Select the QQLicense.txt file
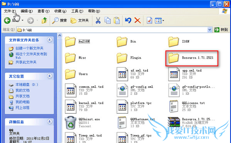 (x=187, y=106)
